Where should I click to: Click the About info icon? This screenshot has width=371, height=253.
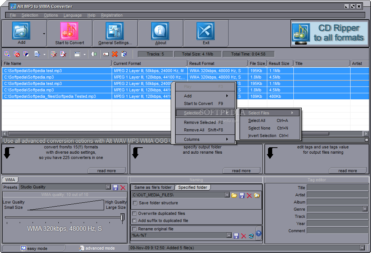160,31
